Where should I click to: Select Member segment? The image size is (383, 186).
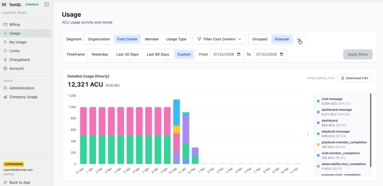coord(152,39)
